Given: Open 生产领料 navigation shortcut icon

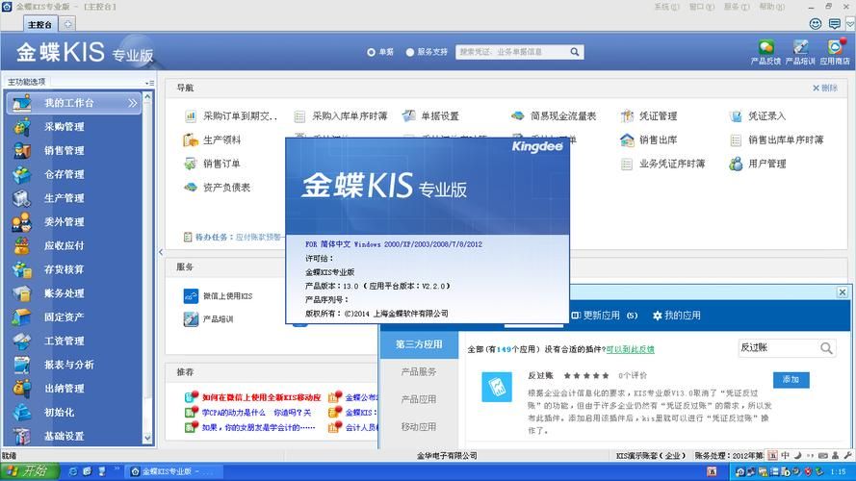Looking at the screenshot, I should tap(191, 140).
